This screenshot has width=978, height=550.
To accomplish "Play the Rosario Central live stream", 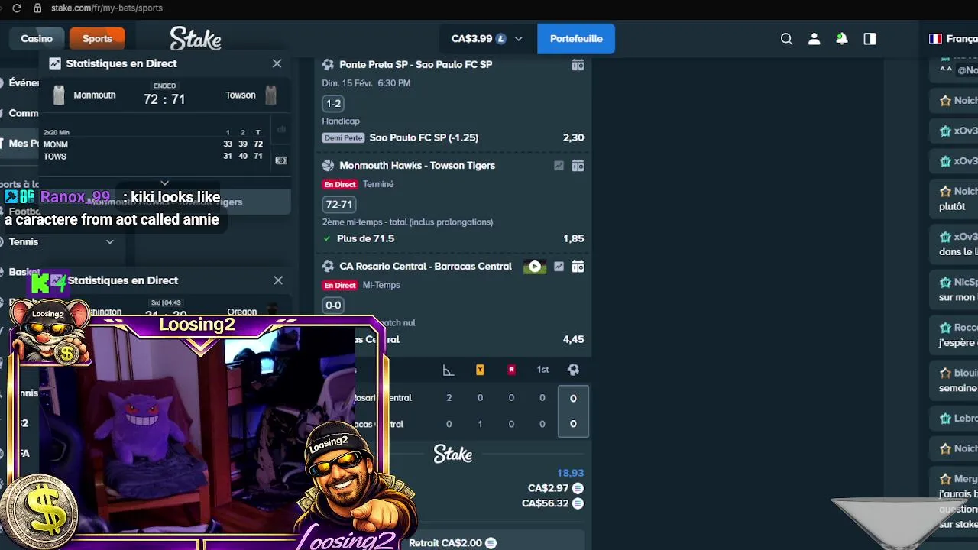I will point(535,267).
